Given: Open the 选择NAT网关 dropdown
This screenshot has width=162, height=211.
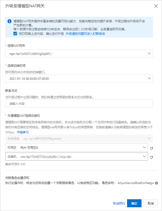Looking at the screenshot, I should [x=79, y=53].
